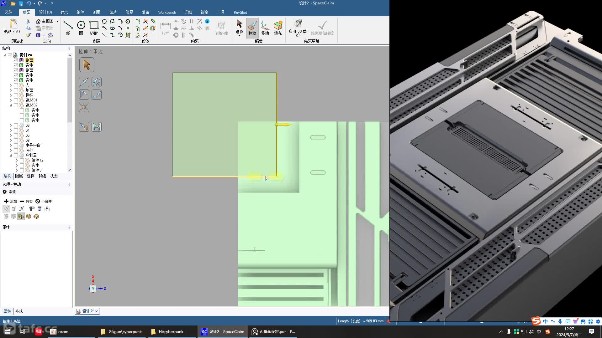
Task: Click the Undo icon in quick access toolbar
Action: coord(29,3)
